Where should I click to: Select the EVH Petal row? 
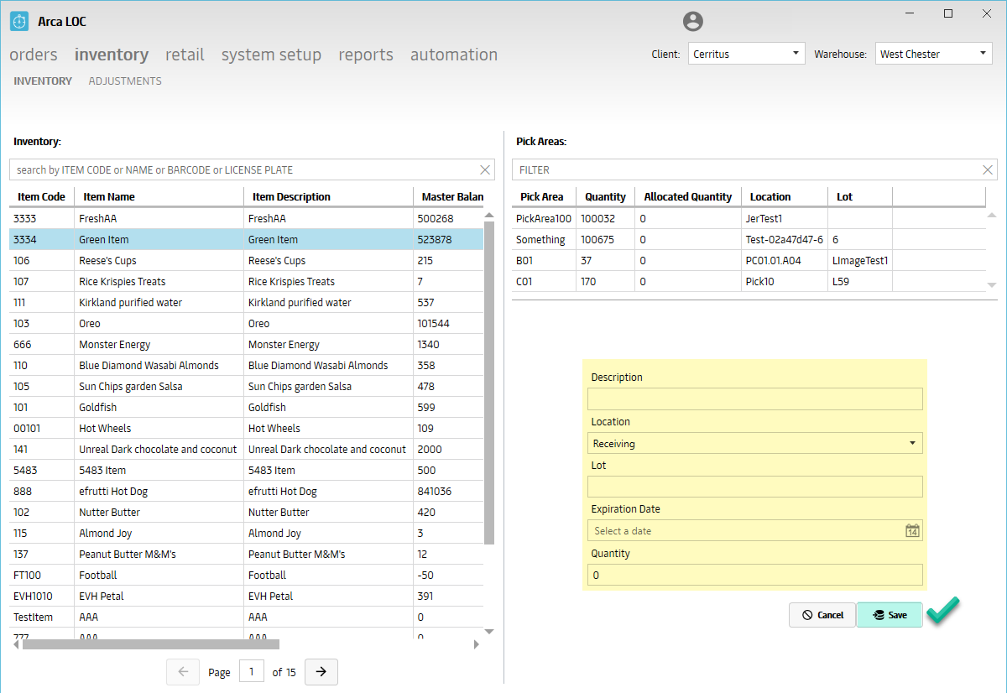coord(247,596)
